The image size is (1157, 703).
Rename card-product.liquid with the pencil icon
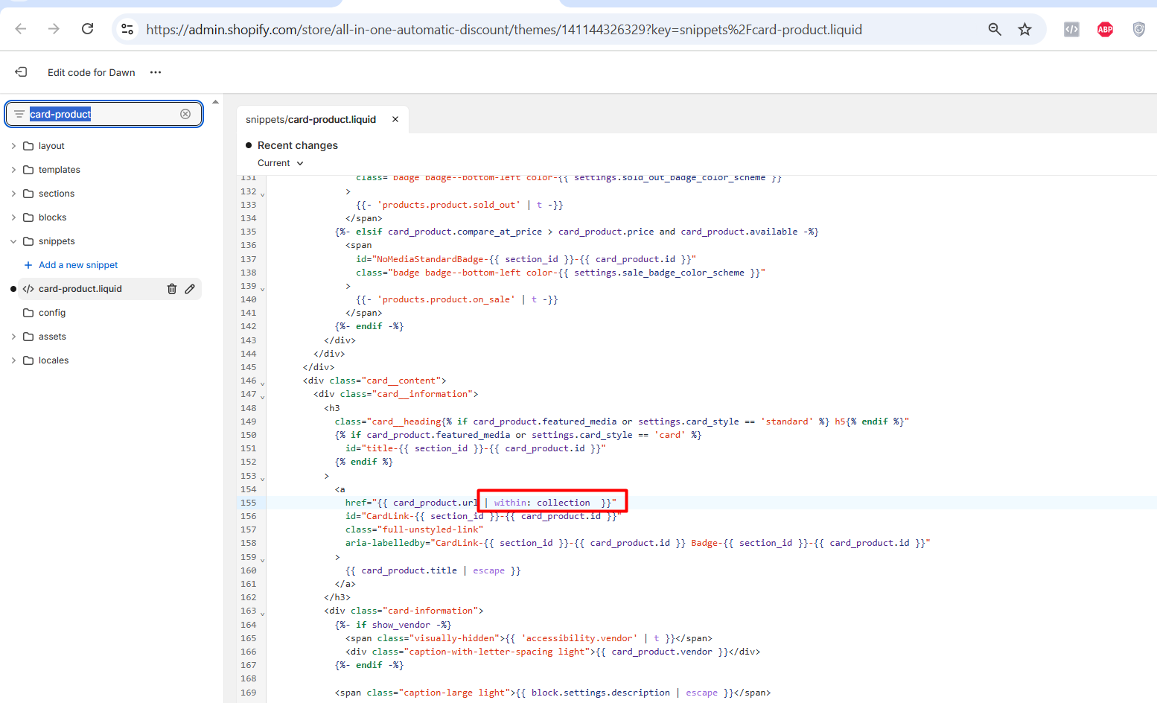pyautogui.click(x=190, y=289)
